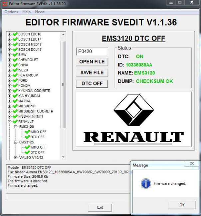Expand the ISUZU tree node
201x216 pixels.
[9, 70]
